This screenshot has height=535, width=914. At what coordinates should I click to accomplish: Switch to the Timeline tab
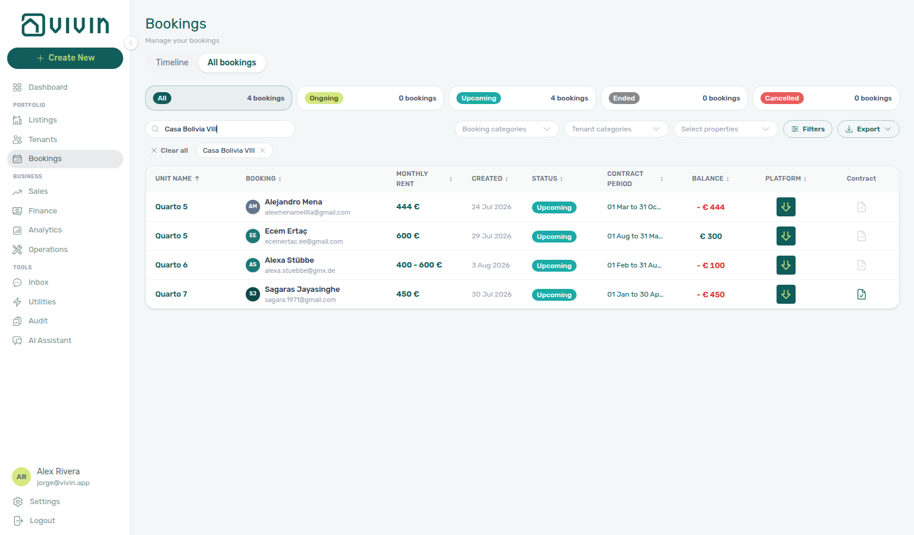(x=172, y=62)
